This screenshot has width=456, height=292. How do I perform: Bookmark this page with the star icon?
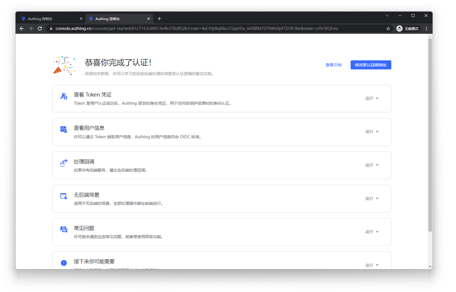point(388,28)
